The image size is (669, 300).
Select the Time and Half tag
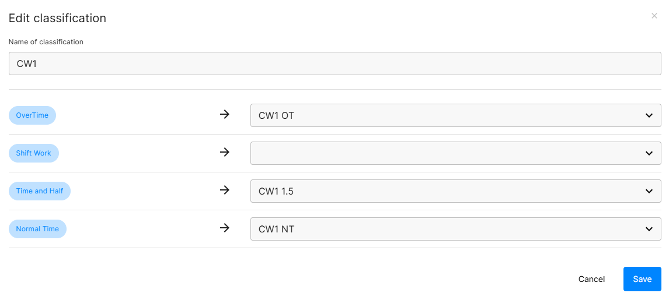tap(40, 191)
